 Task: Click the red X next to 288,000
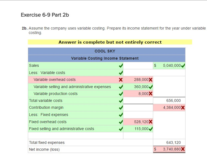click(150, 80)
